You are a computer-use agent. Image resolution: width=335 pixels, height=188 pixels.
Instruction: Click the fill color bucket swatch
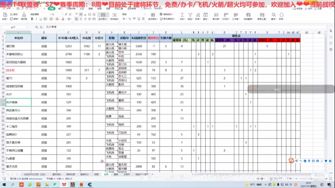click(x=57, y=19)
